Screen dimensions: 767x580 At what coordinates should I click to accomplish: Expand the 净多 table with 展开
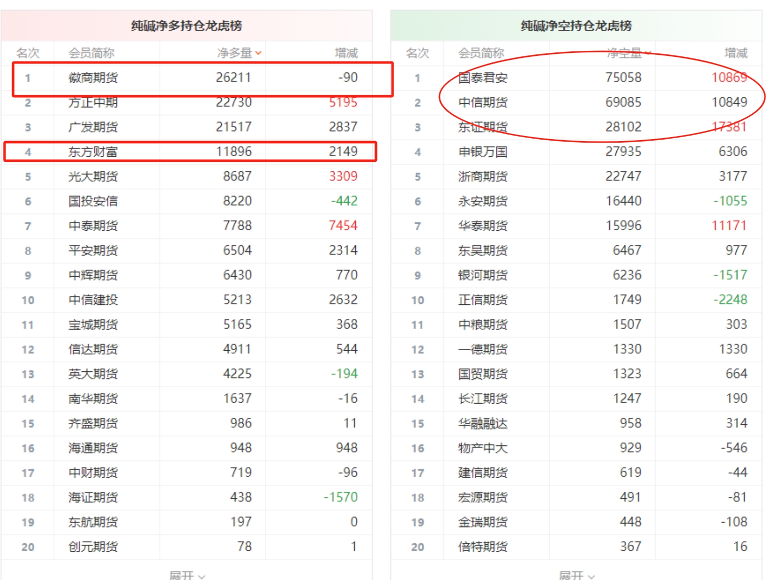pos(187,575)
